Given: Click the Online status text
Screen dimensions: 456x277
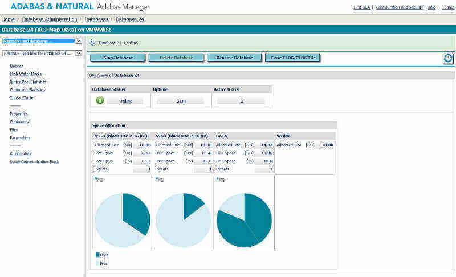Looking at the screenshot, I should pos(125,101).
